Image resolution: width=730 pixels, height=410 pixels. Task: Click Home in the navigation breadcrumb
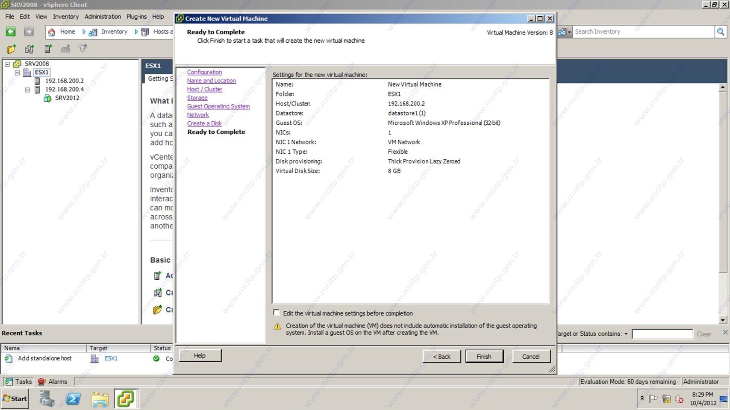68,32
